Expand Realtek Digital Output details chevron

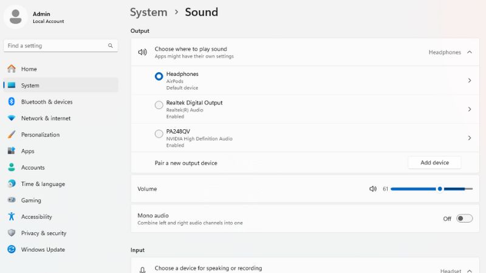coord(470,109)
